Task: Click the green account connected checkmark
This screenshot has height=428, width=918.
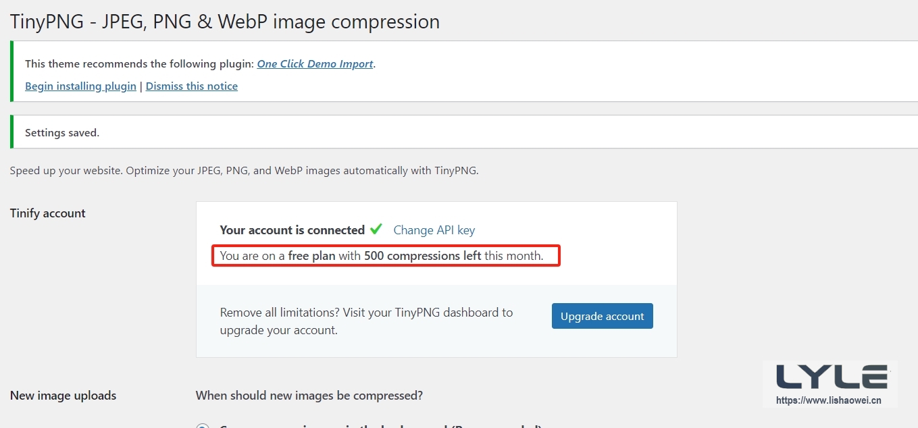Action: [x=376, y=230]
